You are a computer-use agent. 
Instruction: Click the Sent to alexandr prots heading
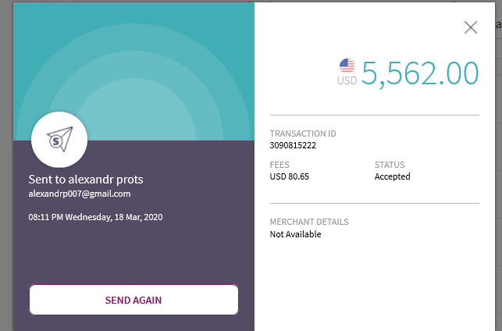86,180
